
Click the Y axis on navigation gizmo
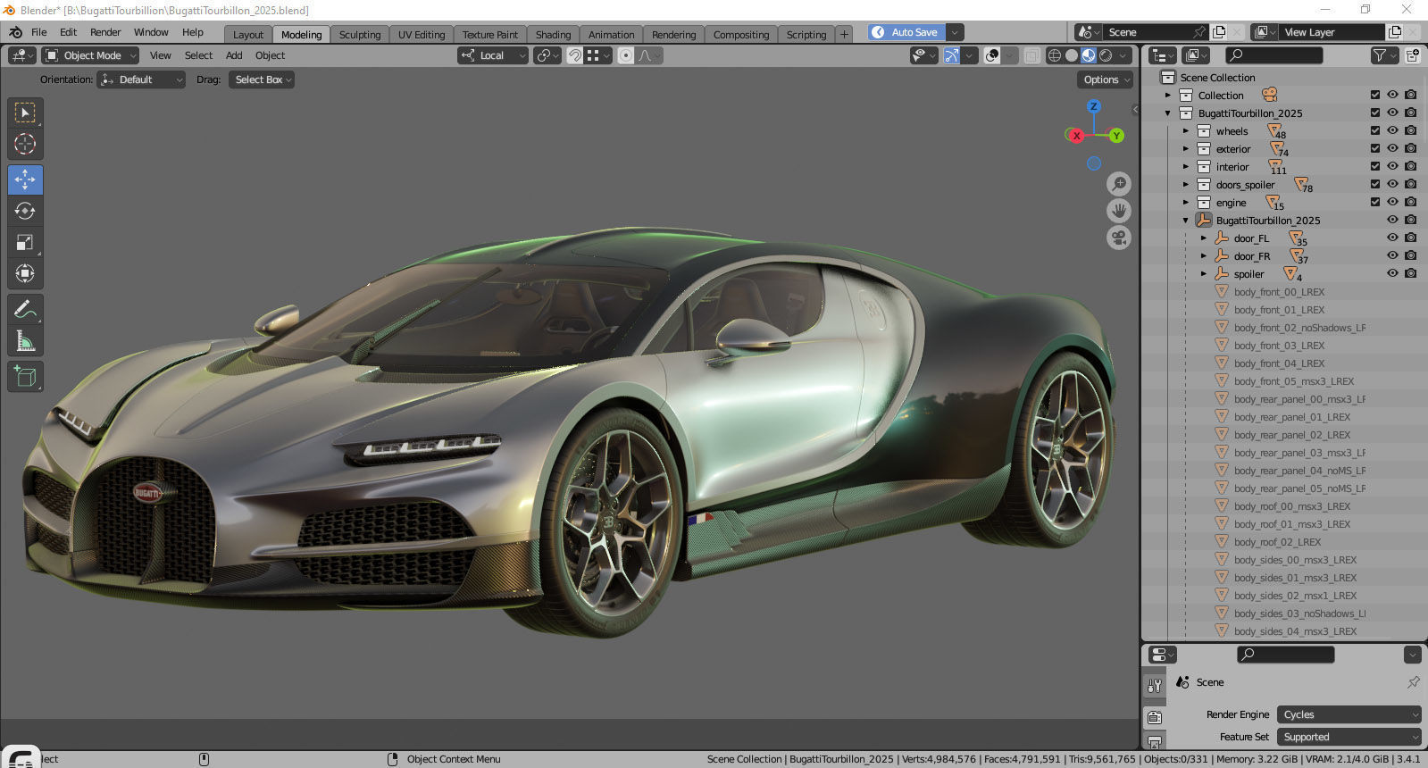click(1116, 136)
